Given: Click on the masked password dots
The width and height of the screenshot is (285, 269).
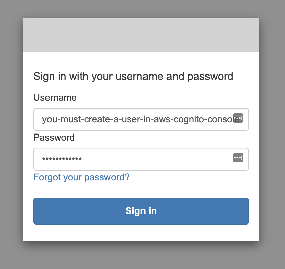Looking at the screenshot, I should point(62,159).
